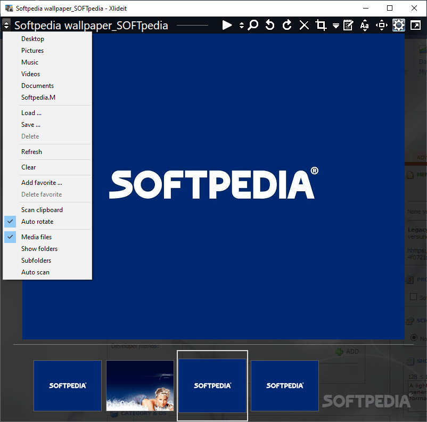The height and width of the screenshot is (422, 427).
Task: Click the delete X icon in the toolbar
Action: pos(304,25)
